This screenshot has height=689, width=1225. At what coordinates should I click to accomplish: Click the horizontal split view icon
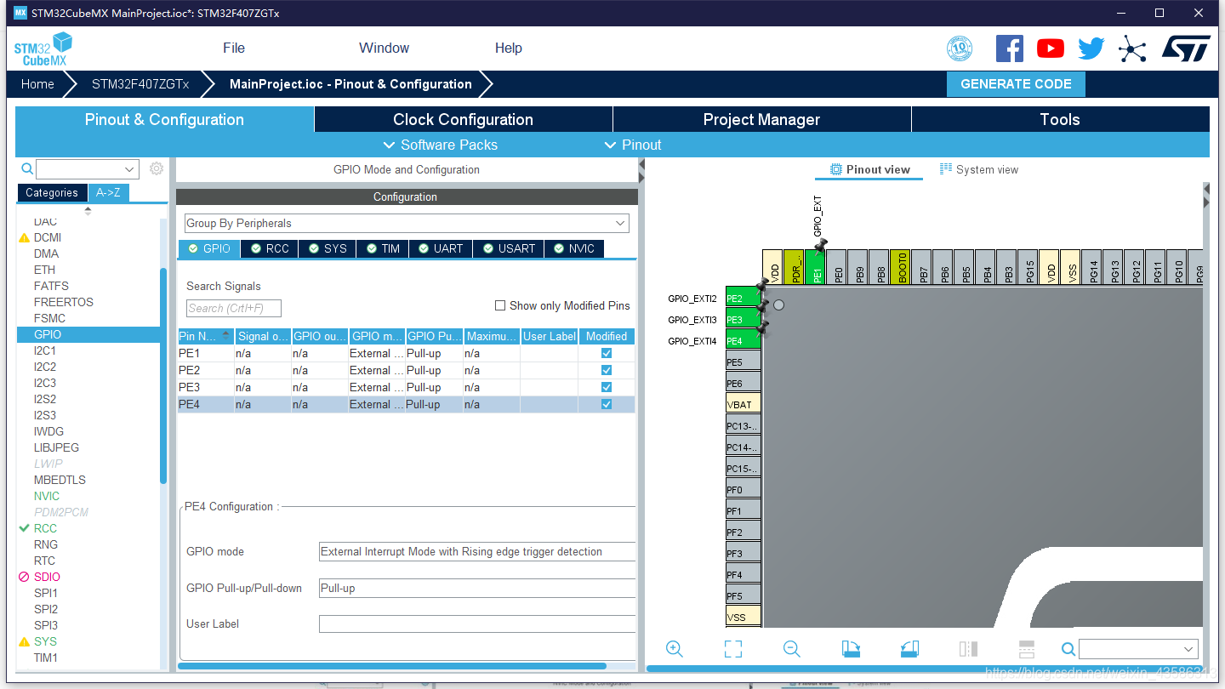pyautogui.click(x=1026, y=649)
